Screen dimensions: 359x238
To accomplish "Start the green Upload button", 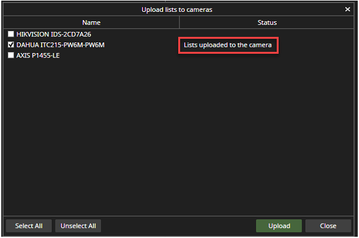I will [x=279, y=226].
